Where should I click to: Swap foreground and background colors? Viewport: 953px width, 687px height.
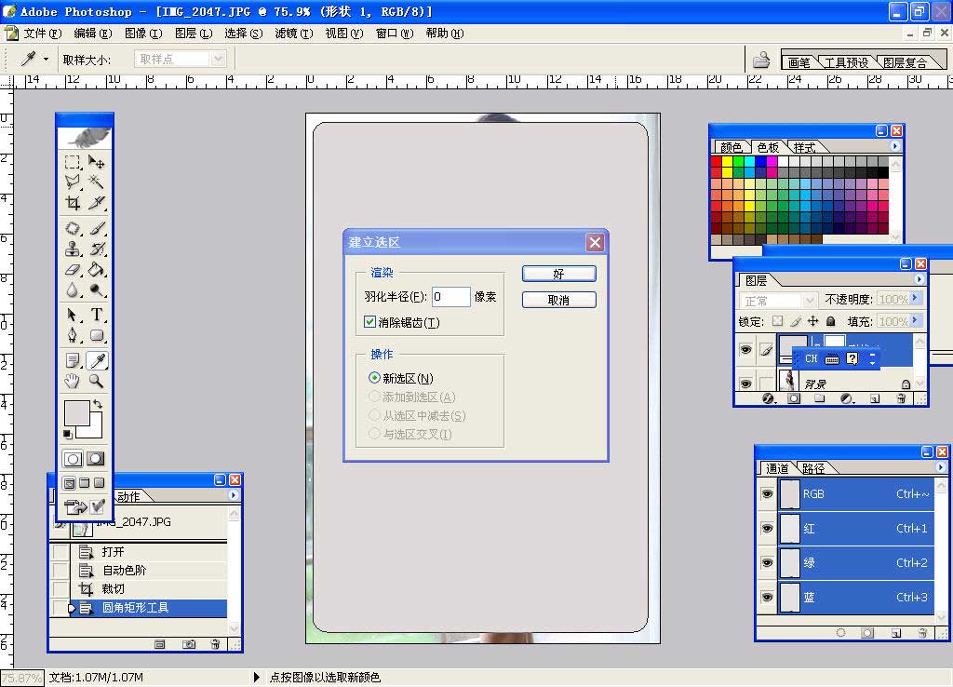pyautogui.click(x=97, y=404)
